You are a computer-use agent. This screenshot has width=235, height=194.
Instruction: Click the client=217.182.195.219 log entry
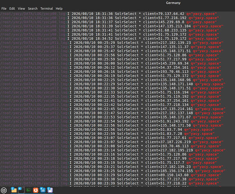(169, 150)
